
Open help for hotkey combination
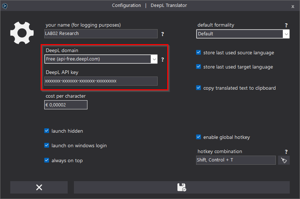click(x=286, y=152)
